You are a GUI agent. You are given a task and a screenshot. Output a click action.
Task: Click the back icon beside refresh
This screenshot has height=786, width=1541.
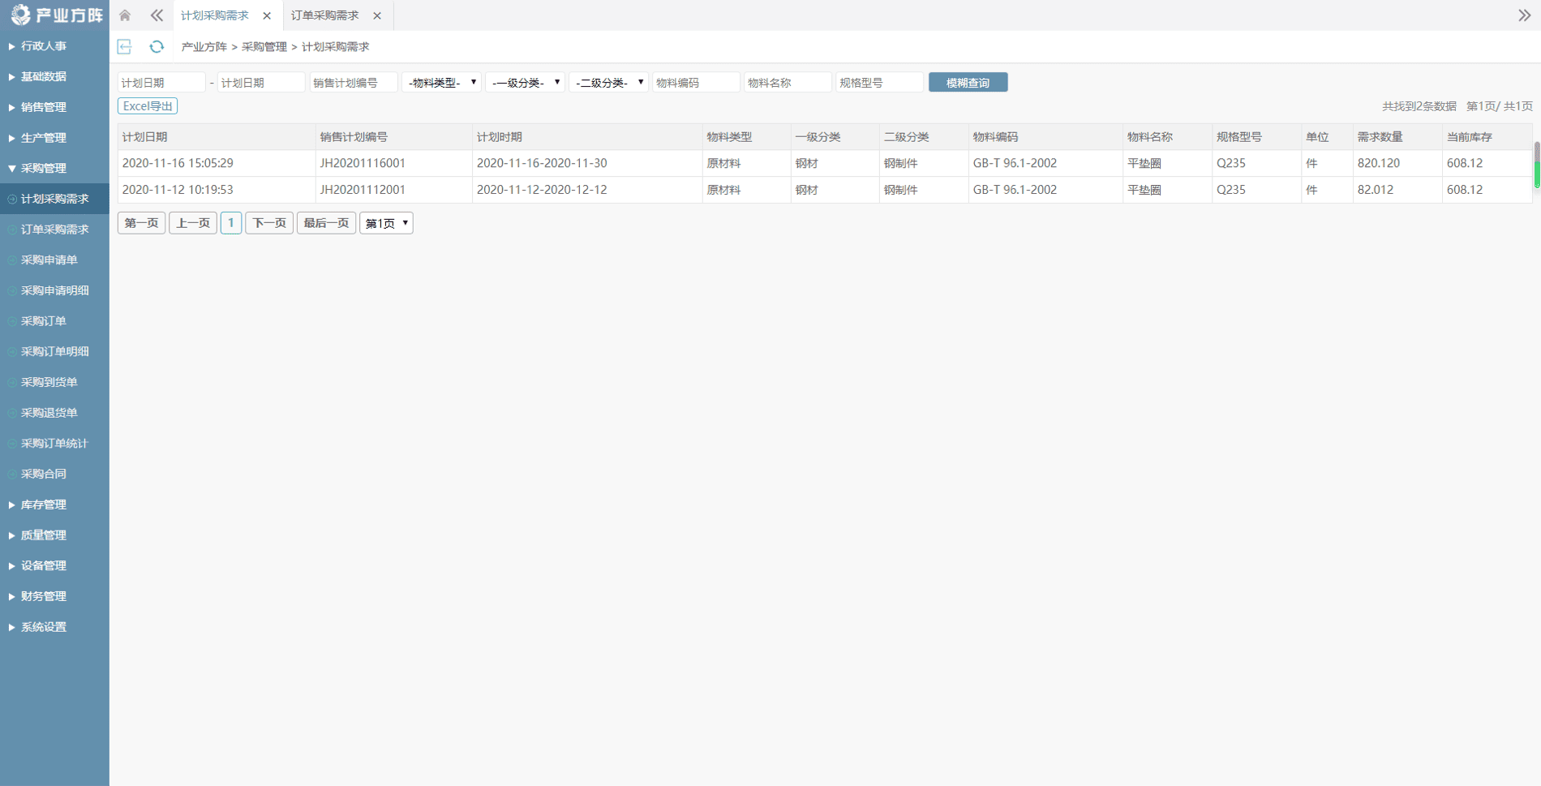coord(125,47)
